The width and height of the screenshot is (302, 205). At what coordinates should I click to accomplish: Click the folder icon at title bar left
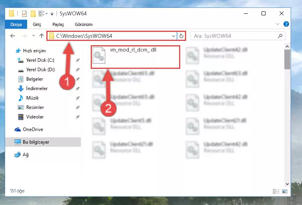(x=11, y=13)
